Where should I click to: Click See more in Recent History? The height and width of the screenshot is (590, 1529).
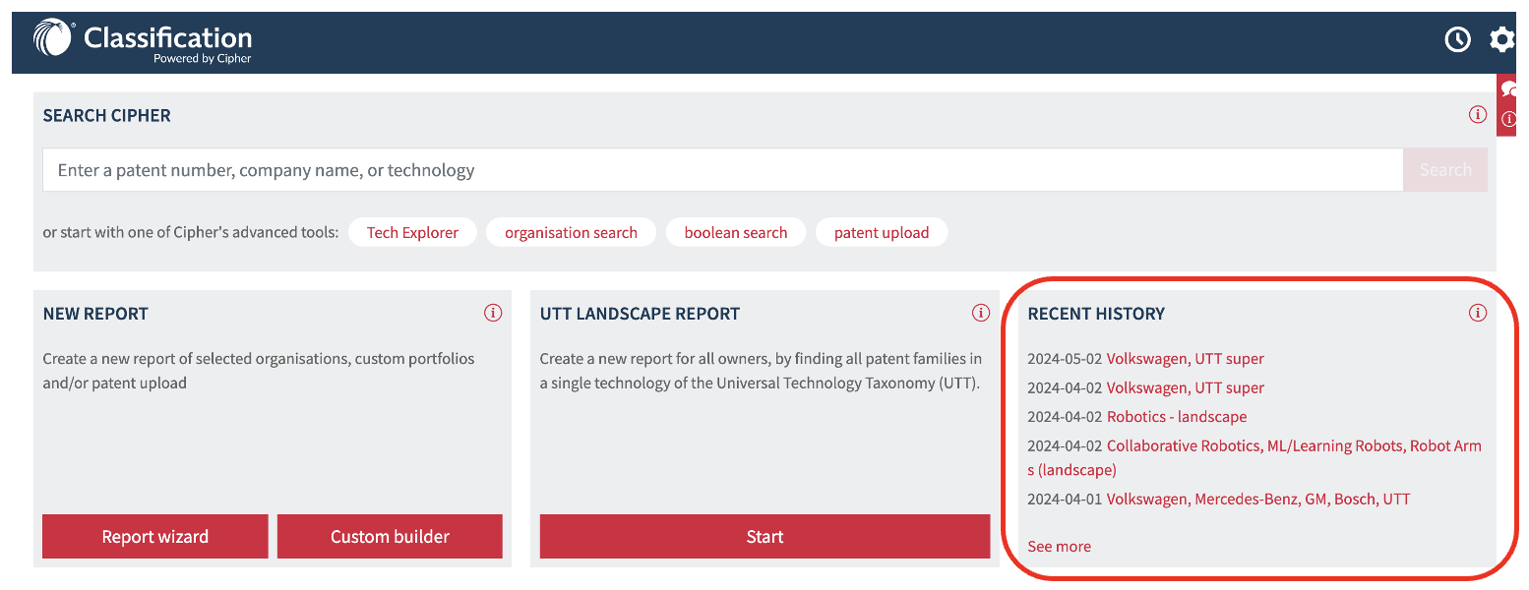point(1059,547)
